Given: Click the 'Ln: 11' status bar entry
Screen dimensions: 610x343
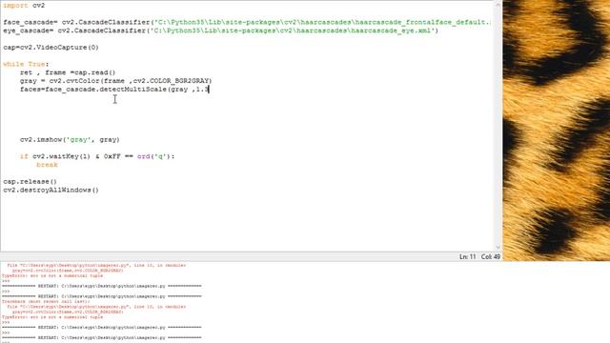Looking at the screenshot, I should pyautogui.click(x=467, y=256).
